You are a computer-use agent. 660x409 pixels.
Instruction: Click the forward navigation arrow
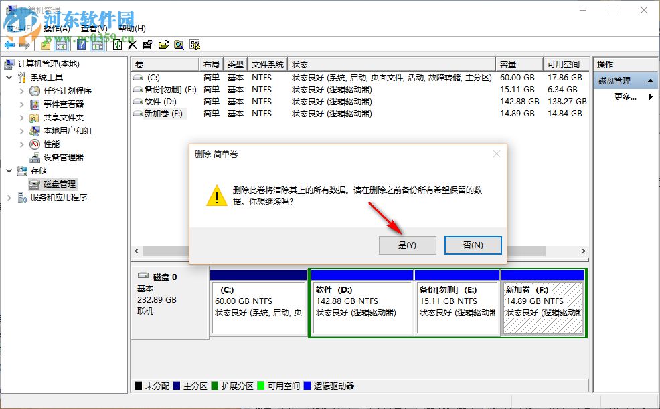(23, 45)
